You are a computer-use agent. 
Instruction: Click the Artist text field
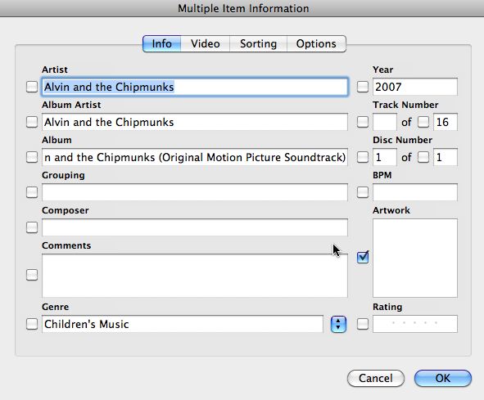coord(195,87)
